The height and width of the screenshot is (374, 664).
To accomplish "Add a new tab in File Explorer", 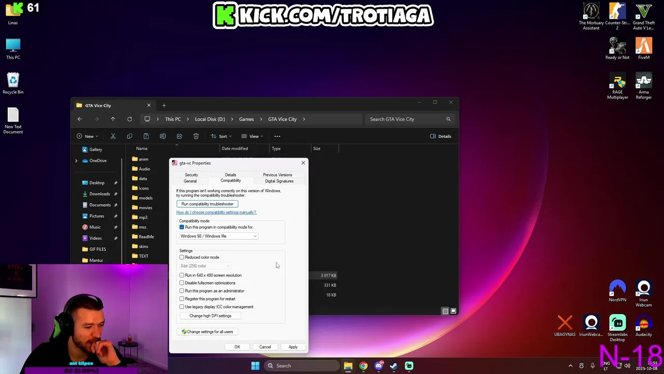I will point(164,105).
